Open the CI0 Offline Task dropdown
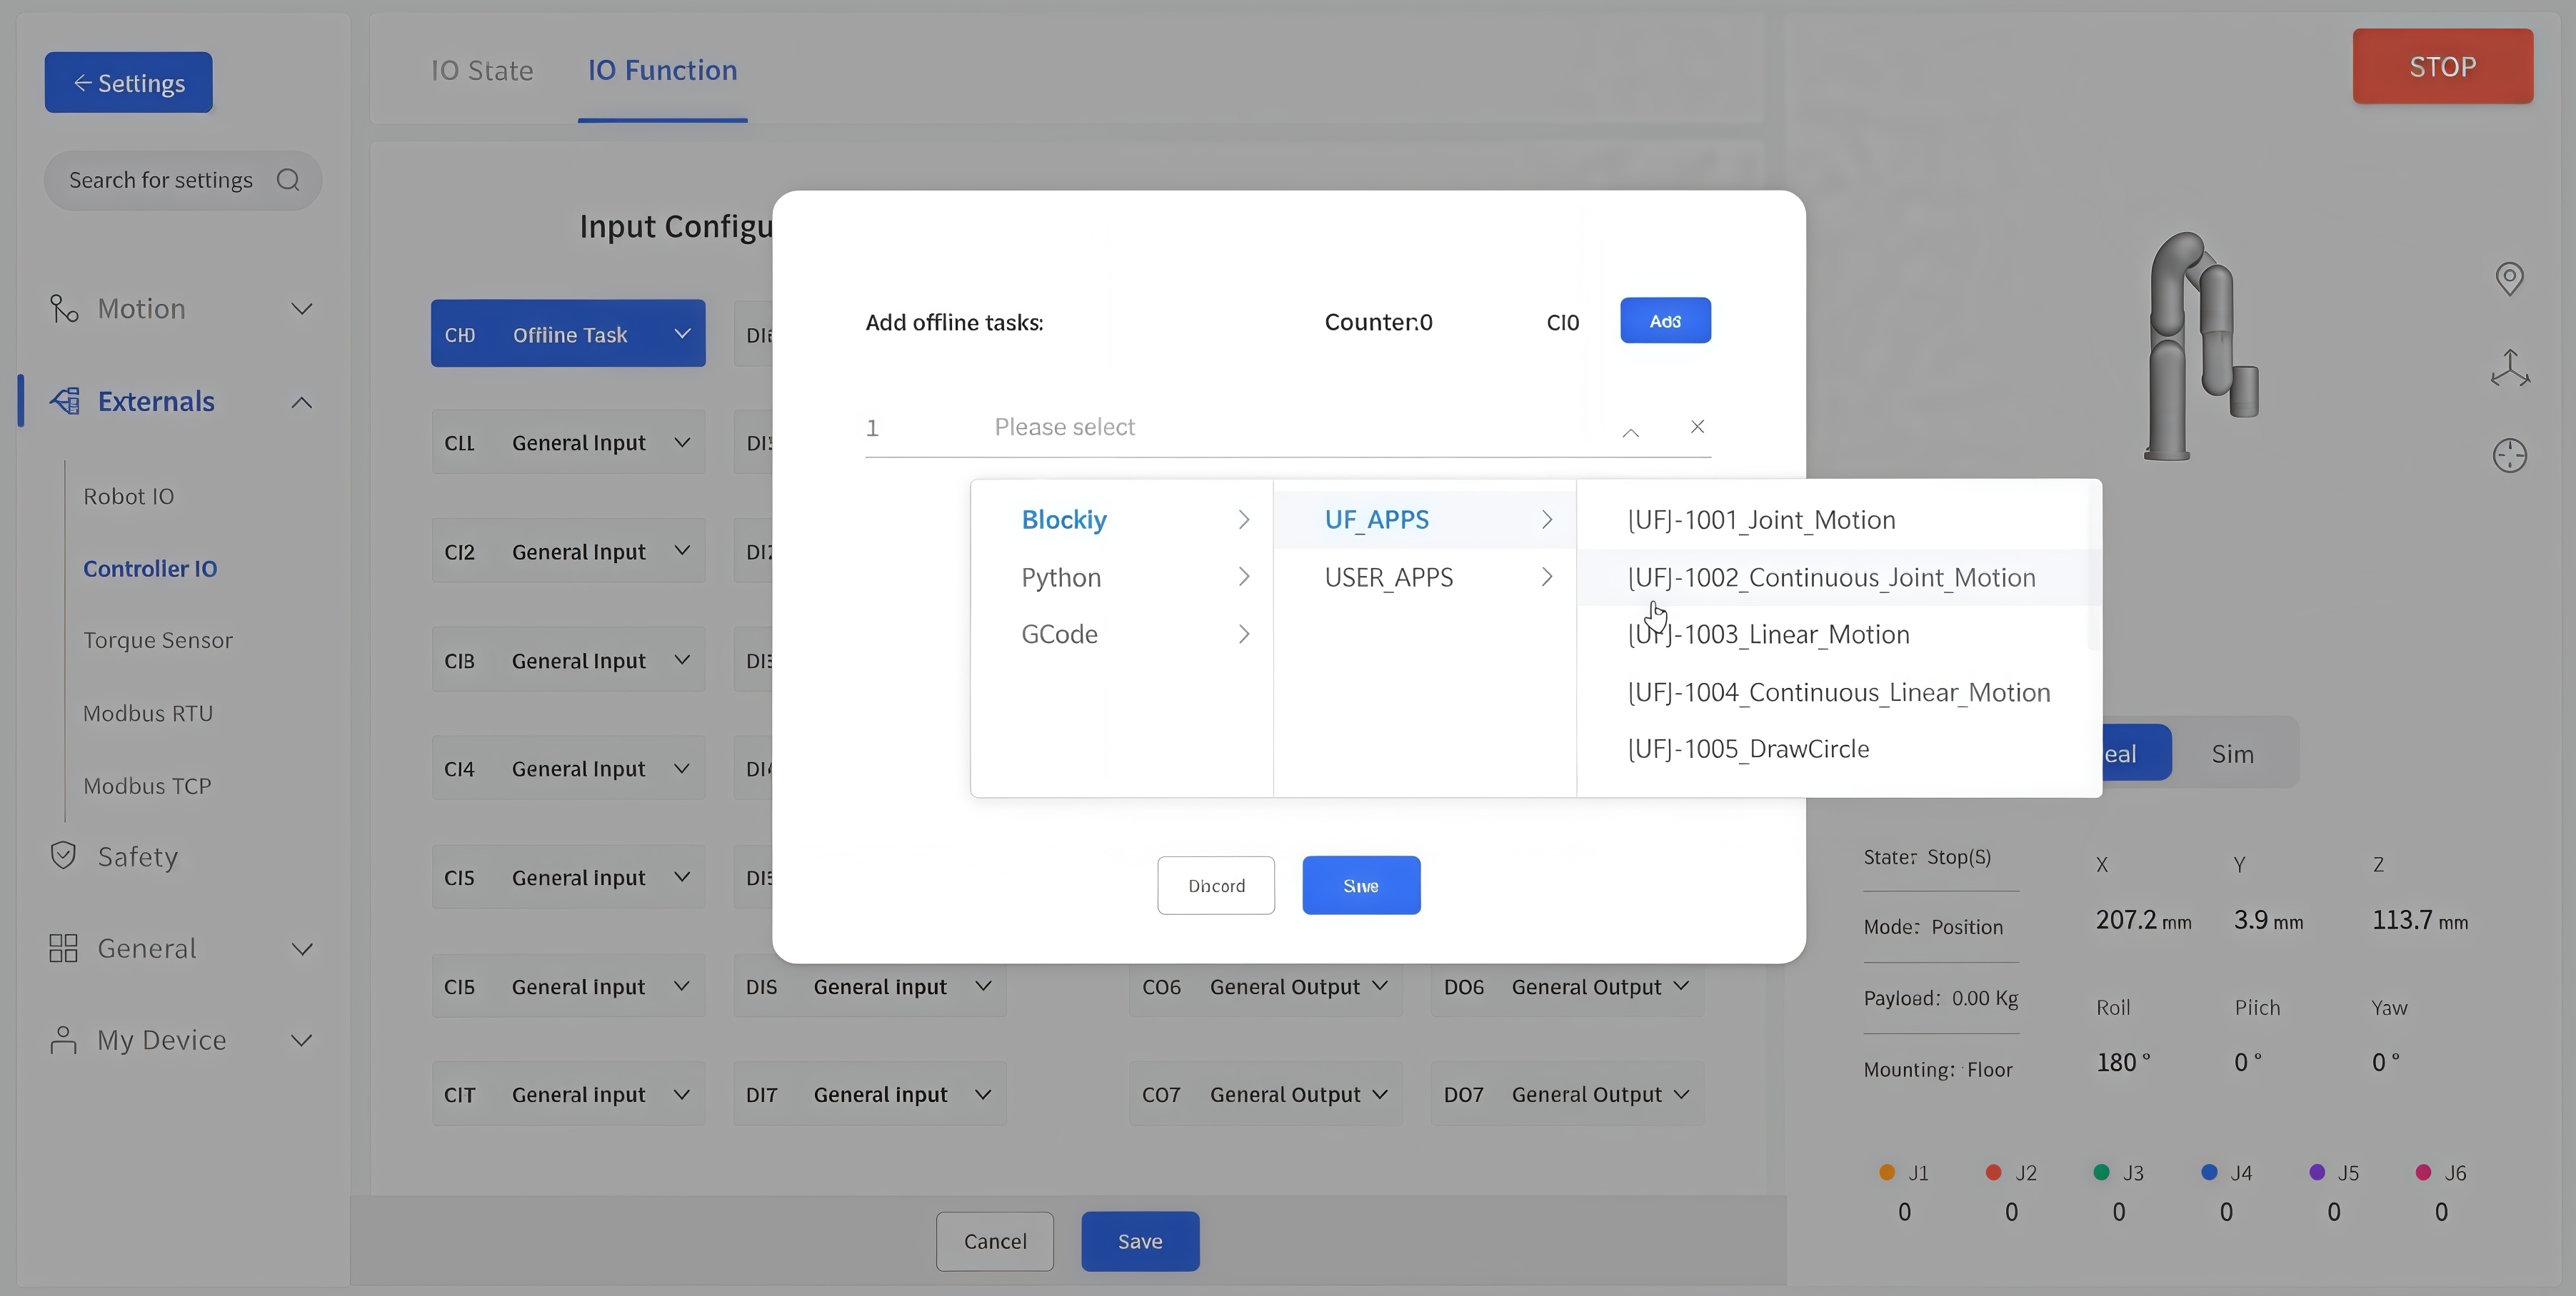The width and height of the screenshot is (2576, 1296). [568, 334]
